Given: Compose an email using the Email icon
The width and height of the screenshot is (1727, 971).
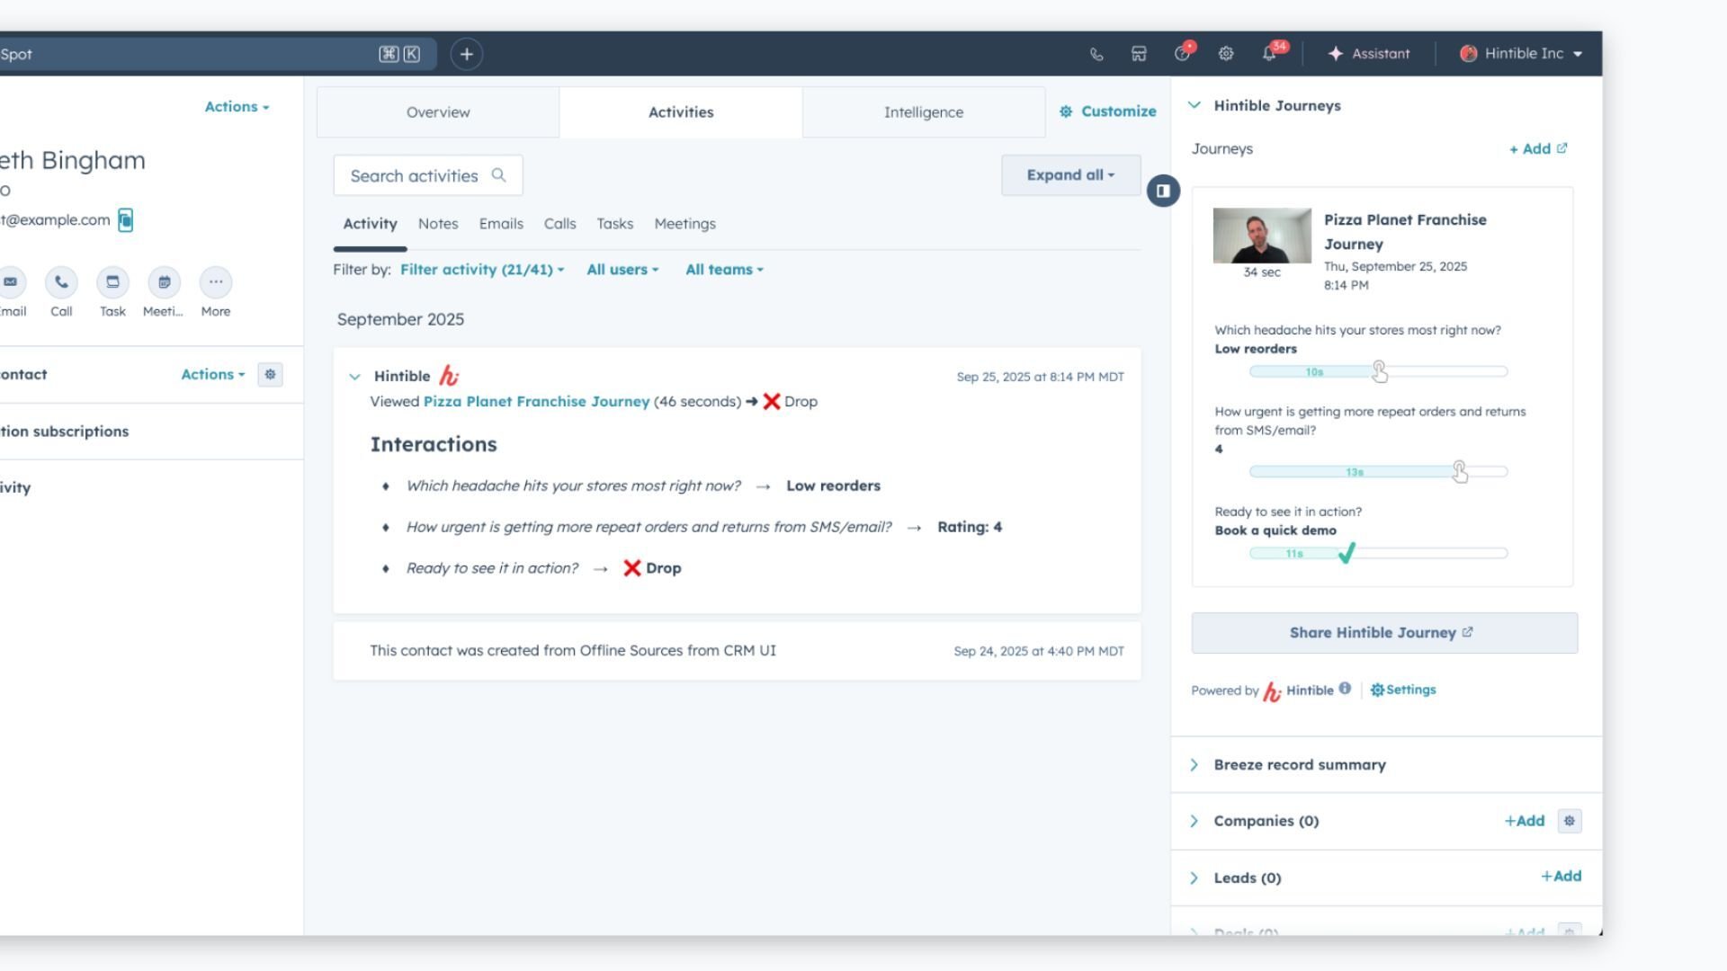Looking at the screenshot, I should [x=11, y=281].
